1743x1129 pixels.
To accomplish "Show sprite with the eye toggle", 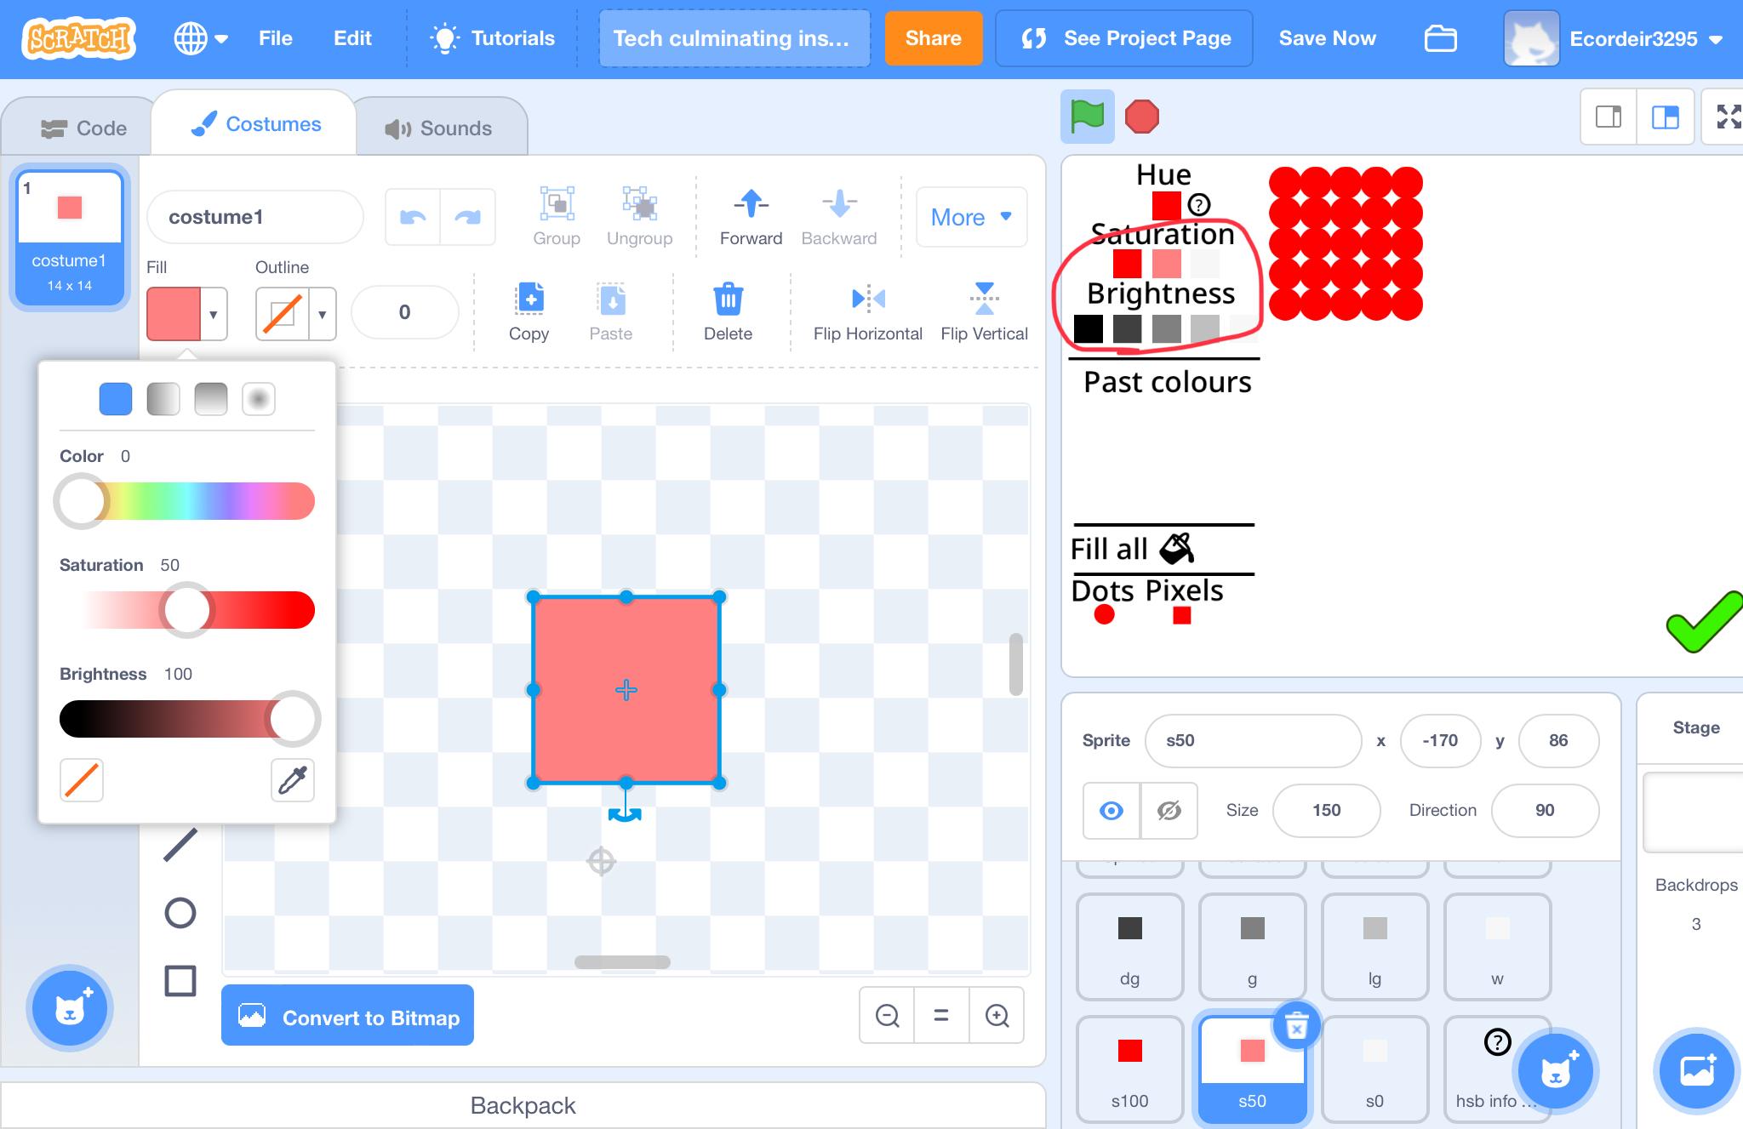I will (x=1111, y=811).
